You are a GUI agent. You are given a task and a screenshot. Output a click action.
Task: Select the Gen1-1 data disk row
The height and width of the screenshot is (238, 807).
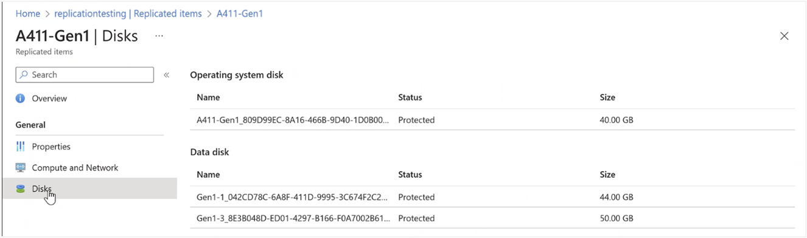click(x=492, y=197)
